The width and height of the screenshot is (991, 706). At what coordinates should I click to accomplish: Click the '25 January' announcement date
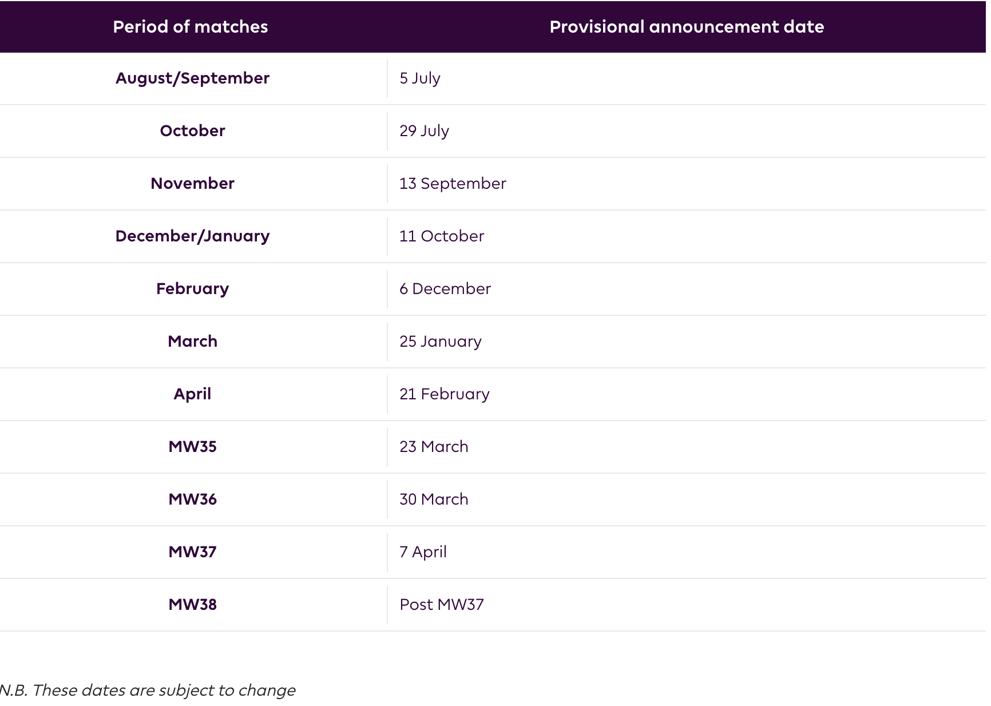(x=441, y=342)
